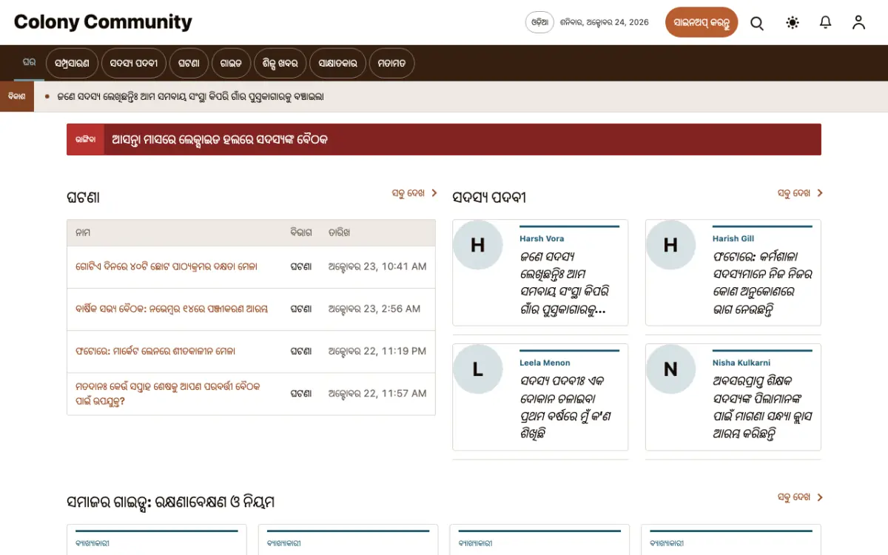Open the ସାକ୍ଷାତକାର nav item
The width and height of the screenshot is (888, 555).
coord(337,64)
